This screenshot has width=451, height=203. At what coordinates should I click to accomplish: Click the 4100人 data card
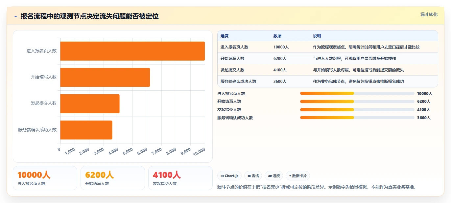tap(180, 178)
